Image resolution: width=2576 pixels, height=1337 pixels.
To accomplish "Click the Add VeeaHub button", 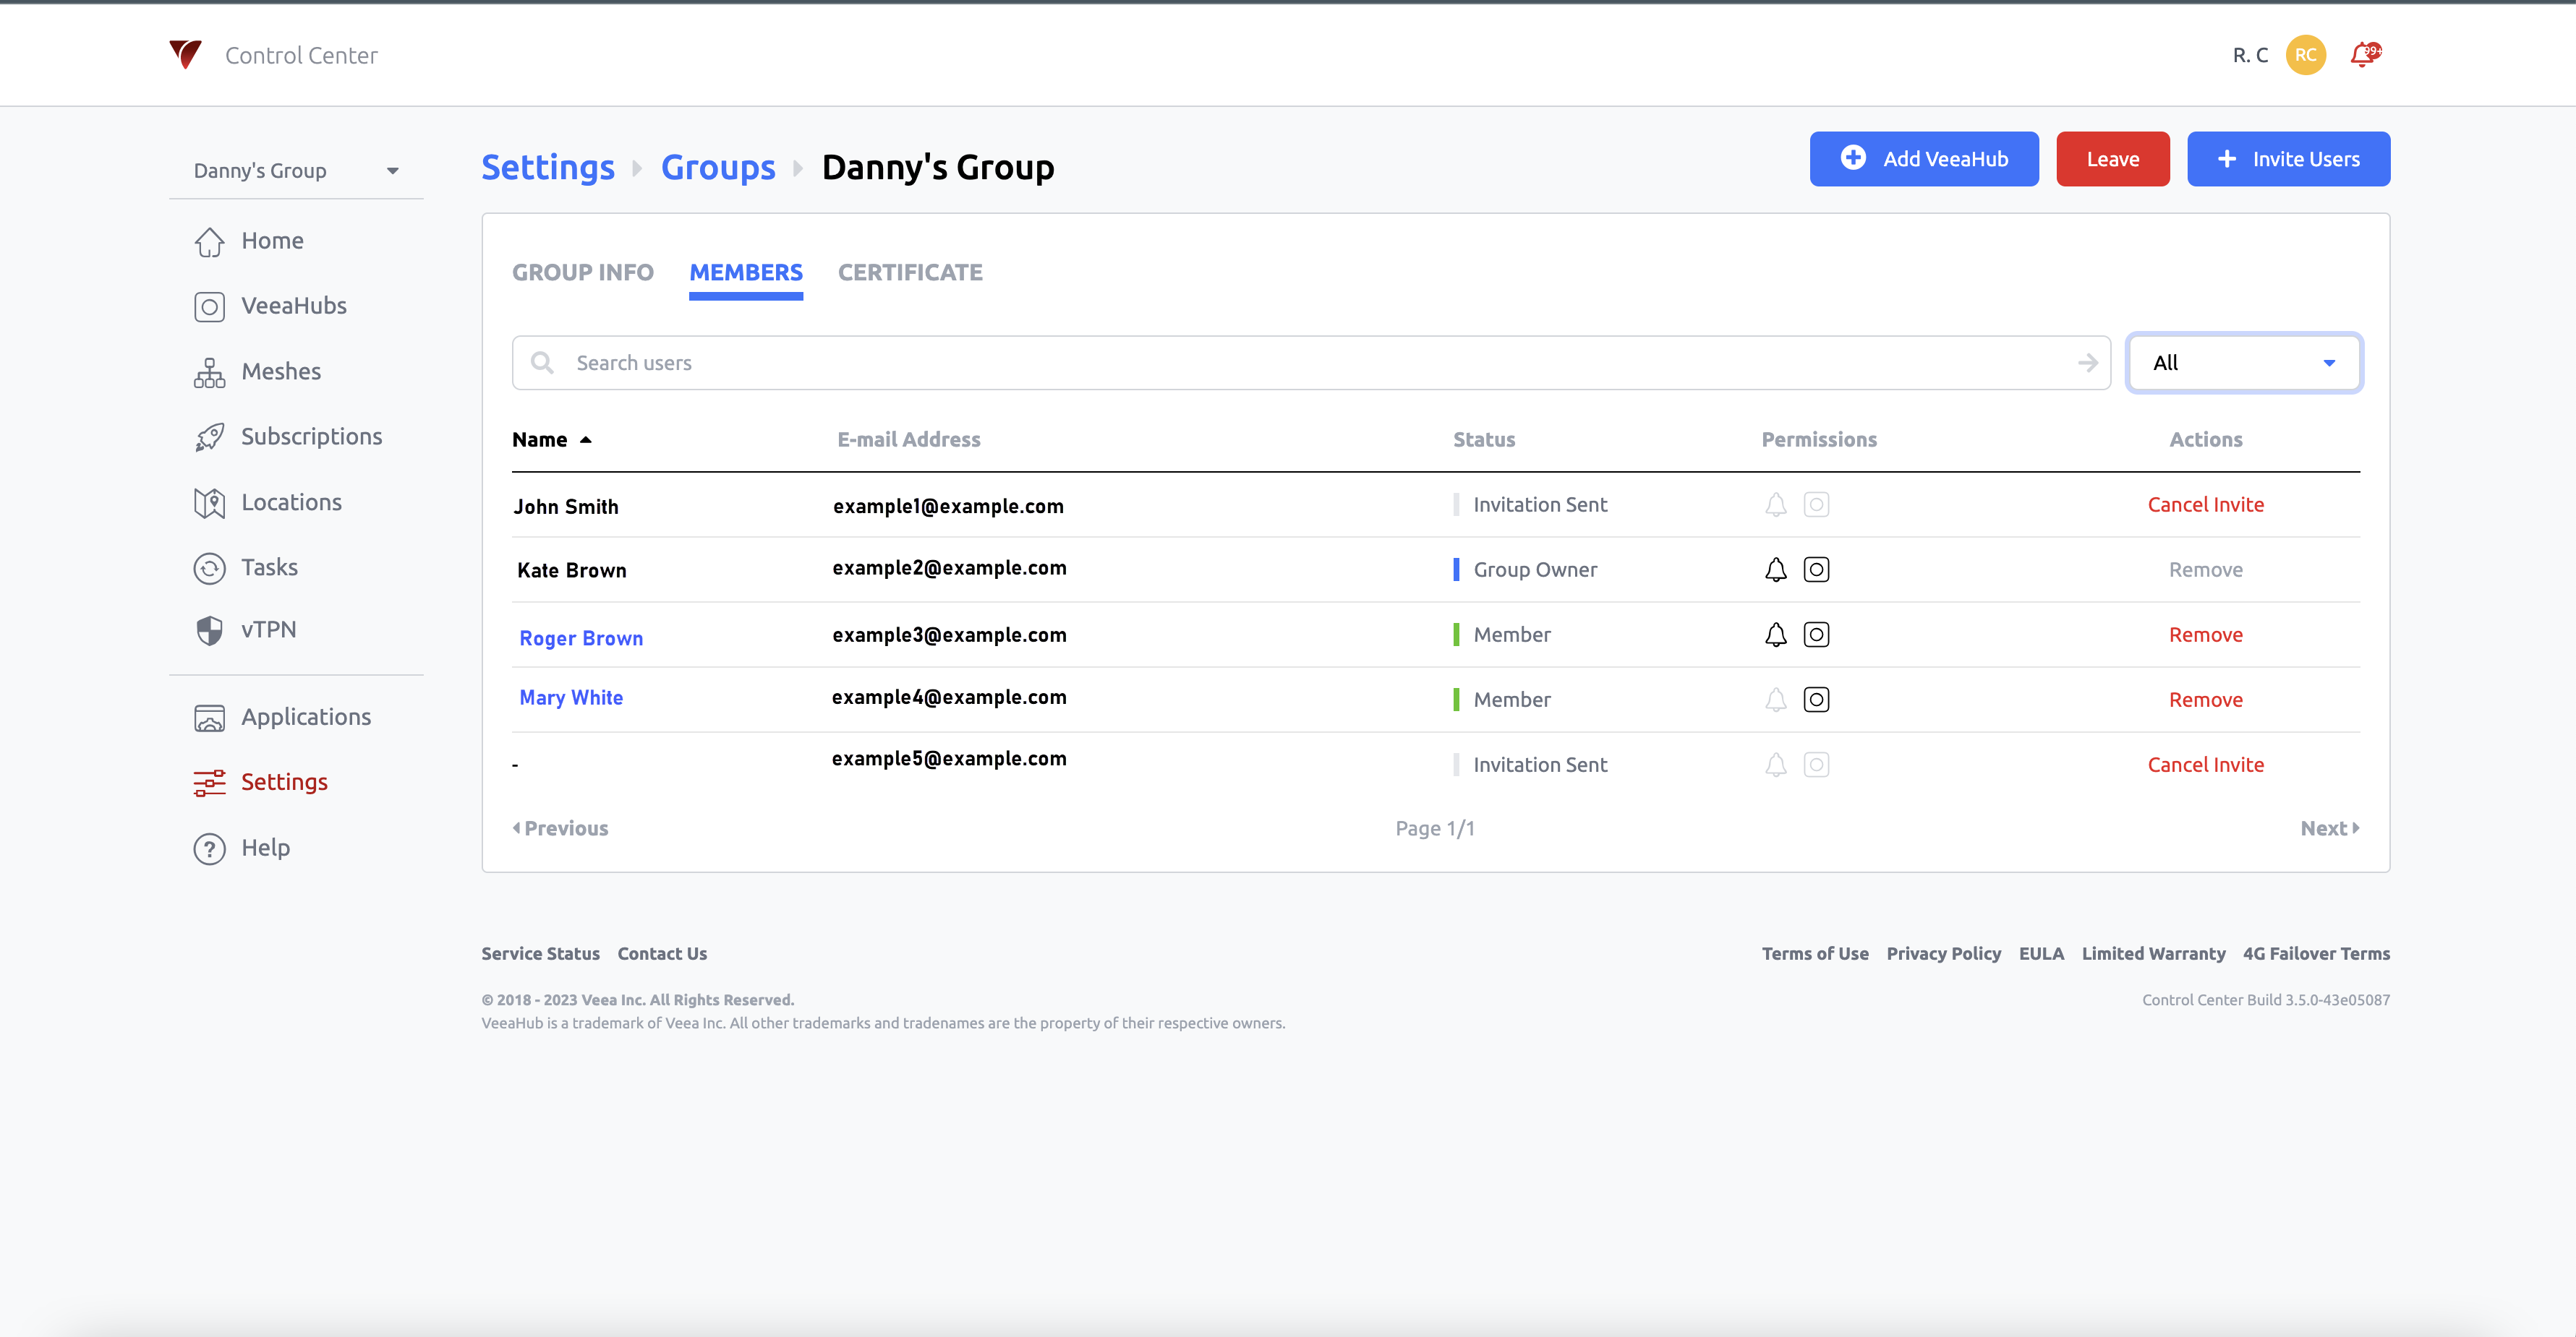I will [x=1923, y=159].
